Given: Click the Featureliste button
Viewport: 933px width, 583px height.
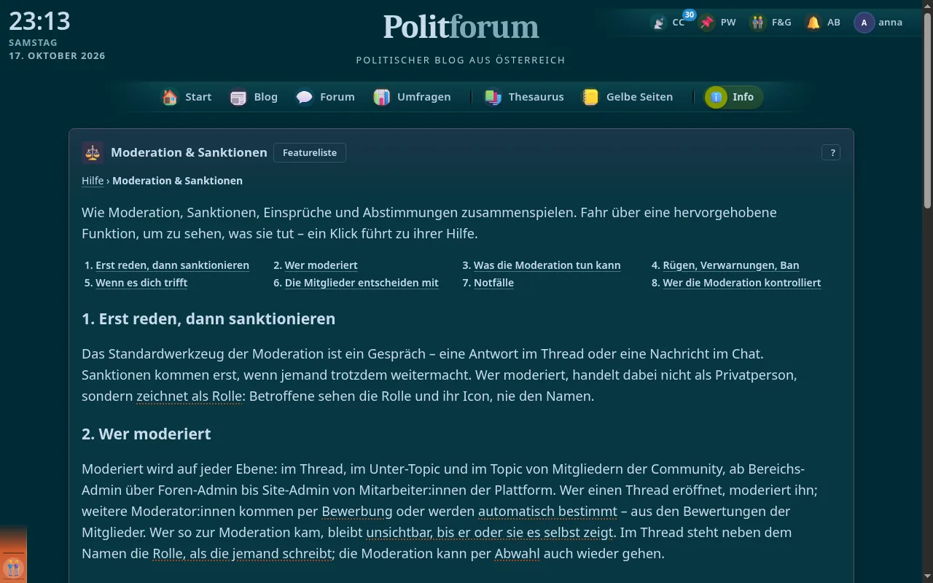Looking at the screenshot, I should point(310,153).
